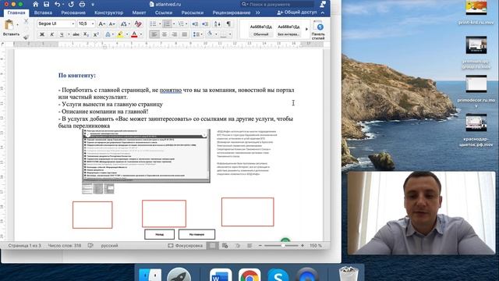
Task: Switch to outline view in status bar
Action: click(x=237, y=245)
